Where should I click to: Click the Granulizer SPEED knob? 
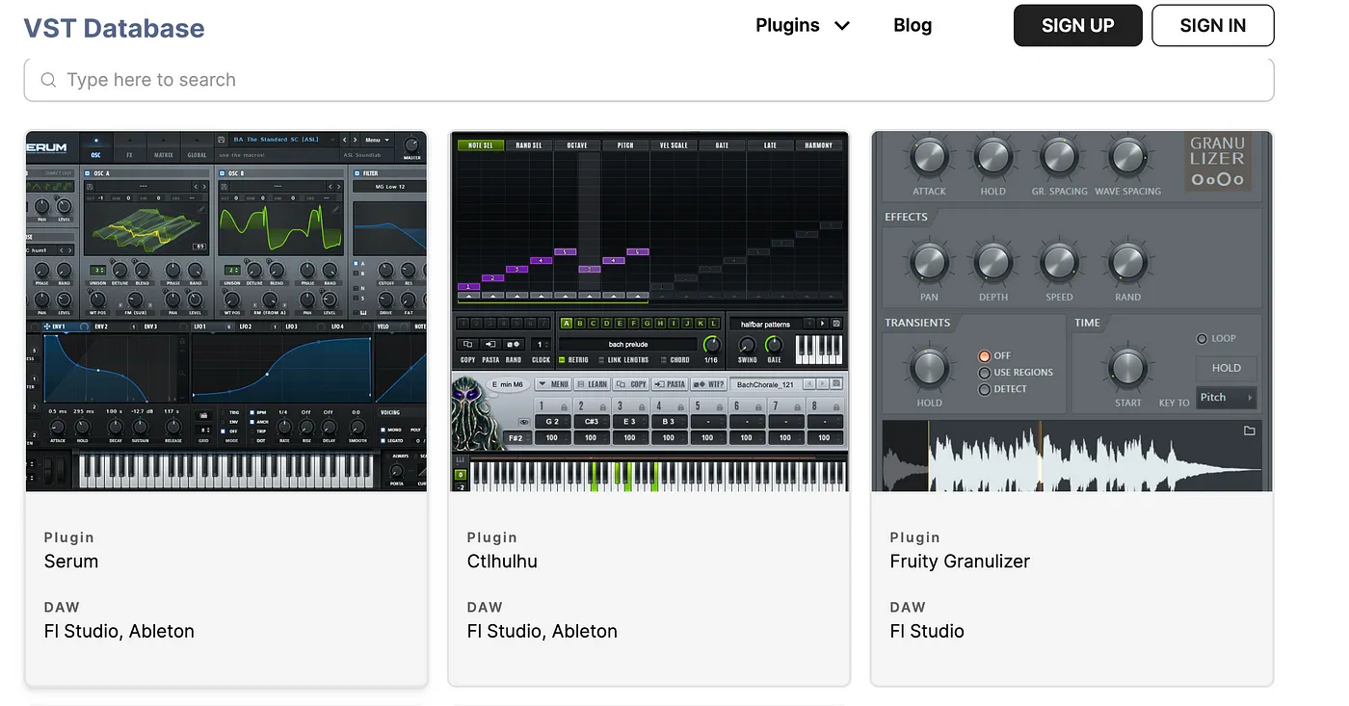1058,262
